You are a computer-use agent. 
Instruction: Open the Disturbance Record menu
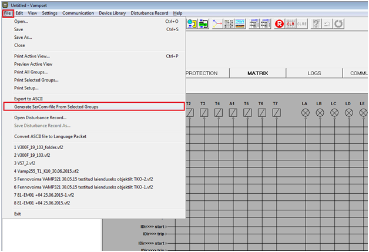click(149, 13)
